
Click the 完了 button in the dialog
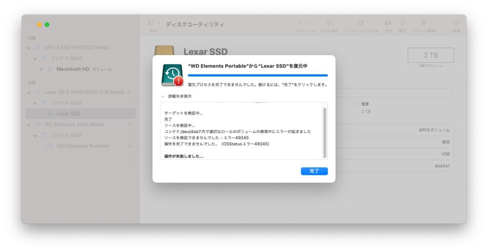[314, 171]
